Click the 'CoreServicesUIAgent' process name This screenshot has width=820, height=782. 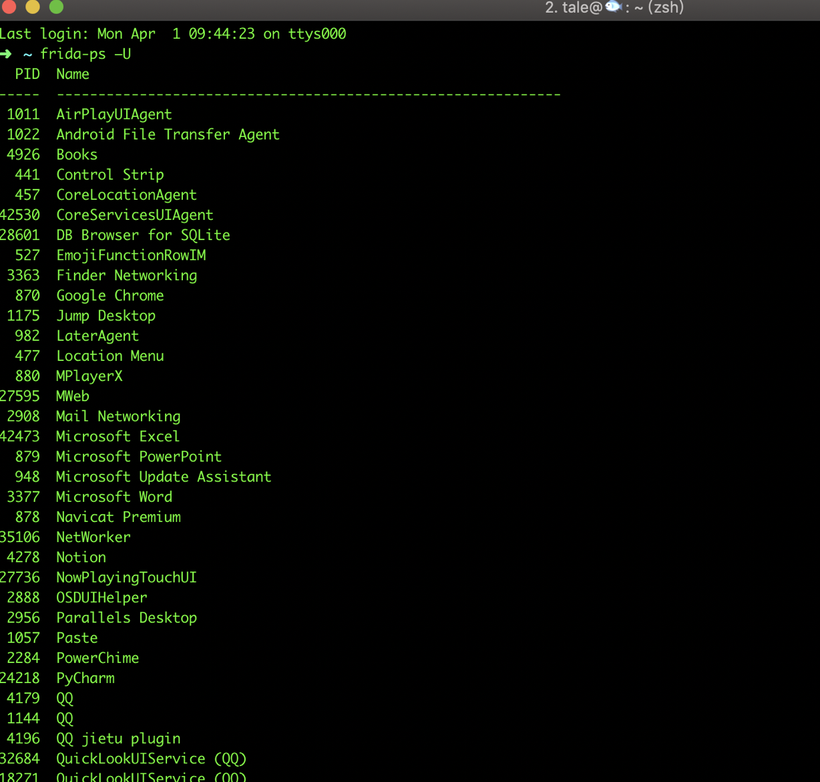(x=135, y=215)
